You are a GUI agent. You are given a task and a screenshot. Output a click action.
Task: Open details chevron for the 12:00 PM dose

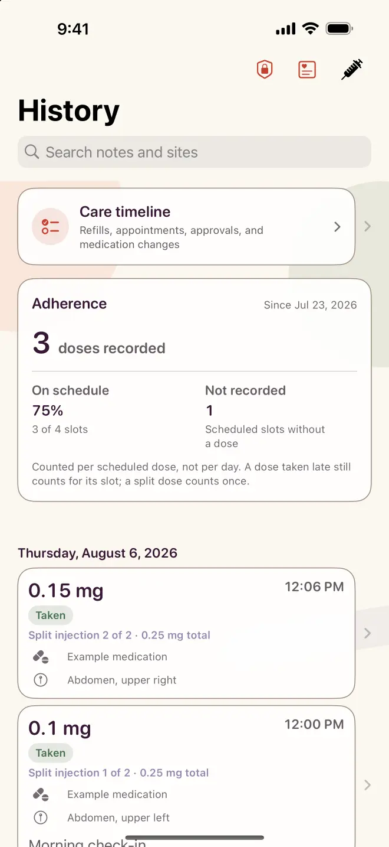[x=367, y=785]
